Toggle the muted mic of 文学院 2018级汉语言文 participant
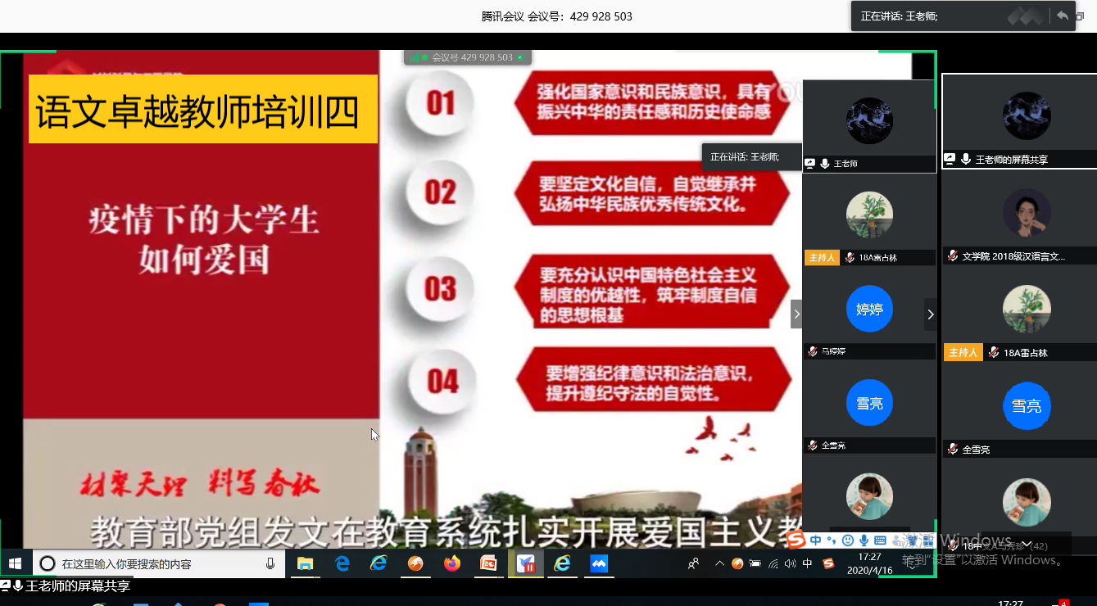The height and width of the screenshot is (606, 1097). (952, 256)
